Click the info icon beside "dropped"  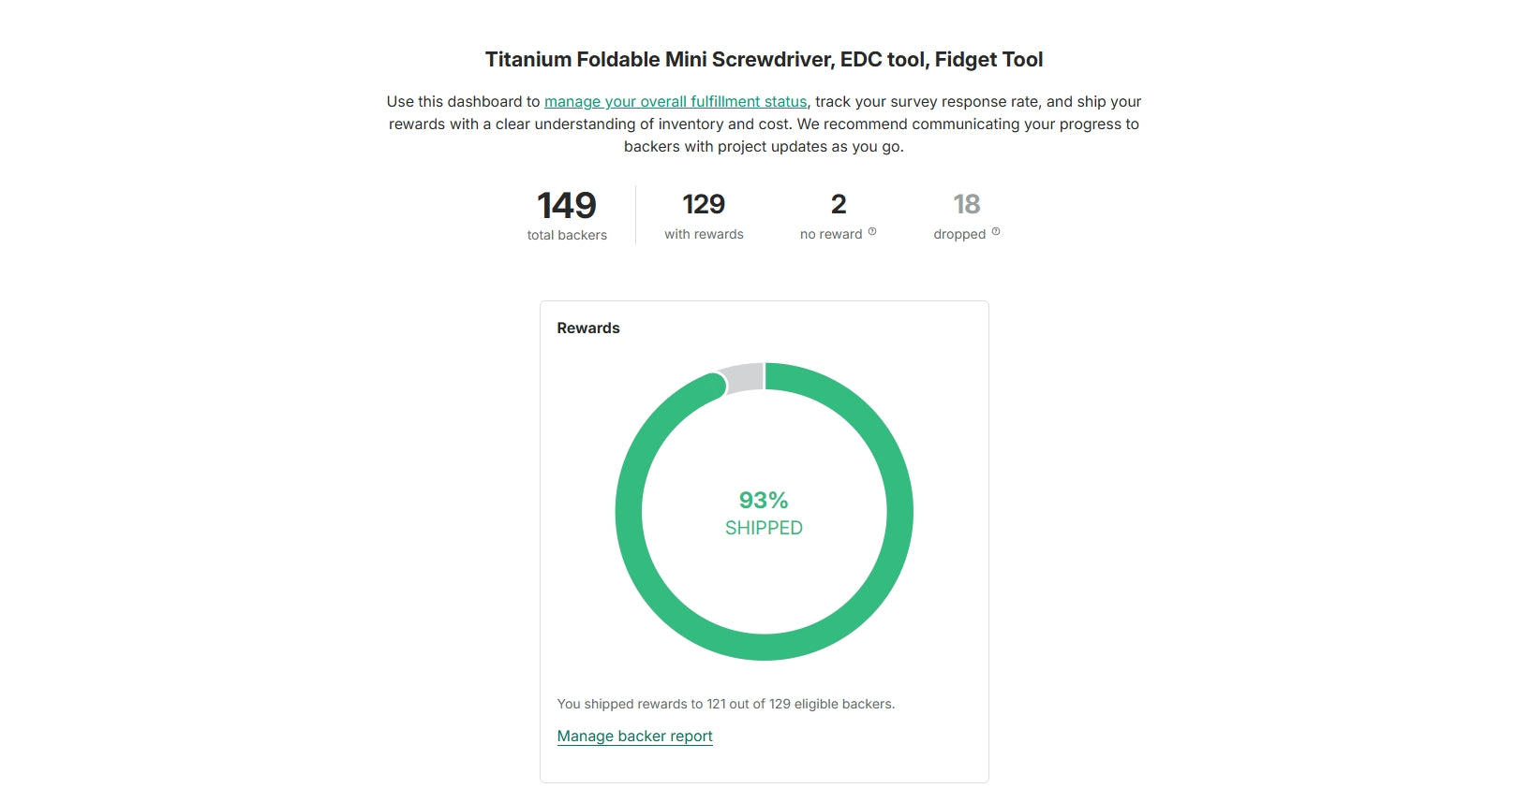(996, 232)
